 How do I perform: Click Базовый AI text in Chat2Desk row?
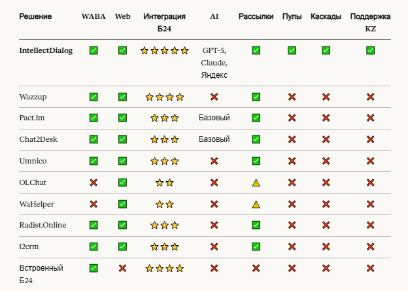[214, 139]
